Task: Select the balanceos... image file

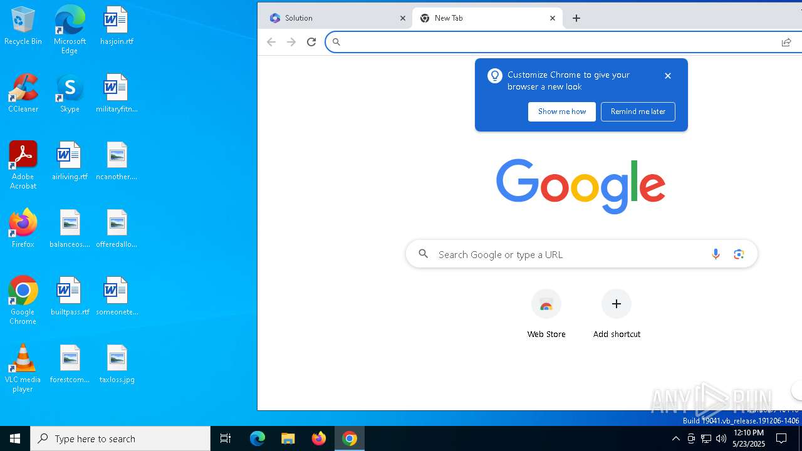Action: 70,229
